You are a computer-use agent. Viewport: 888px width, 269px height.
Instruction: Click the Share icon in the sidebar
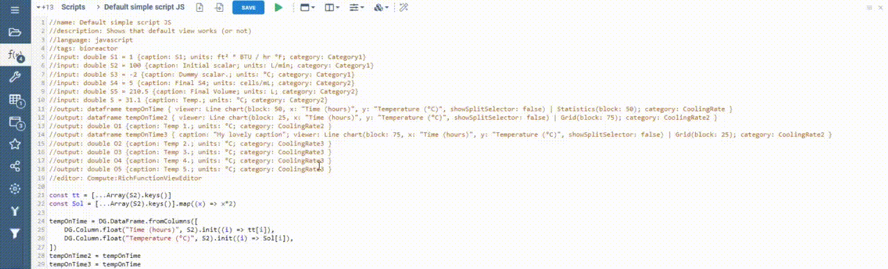coord(15,166)
